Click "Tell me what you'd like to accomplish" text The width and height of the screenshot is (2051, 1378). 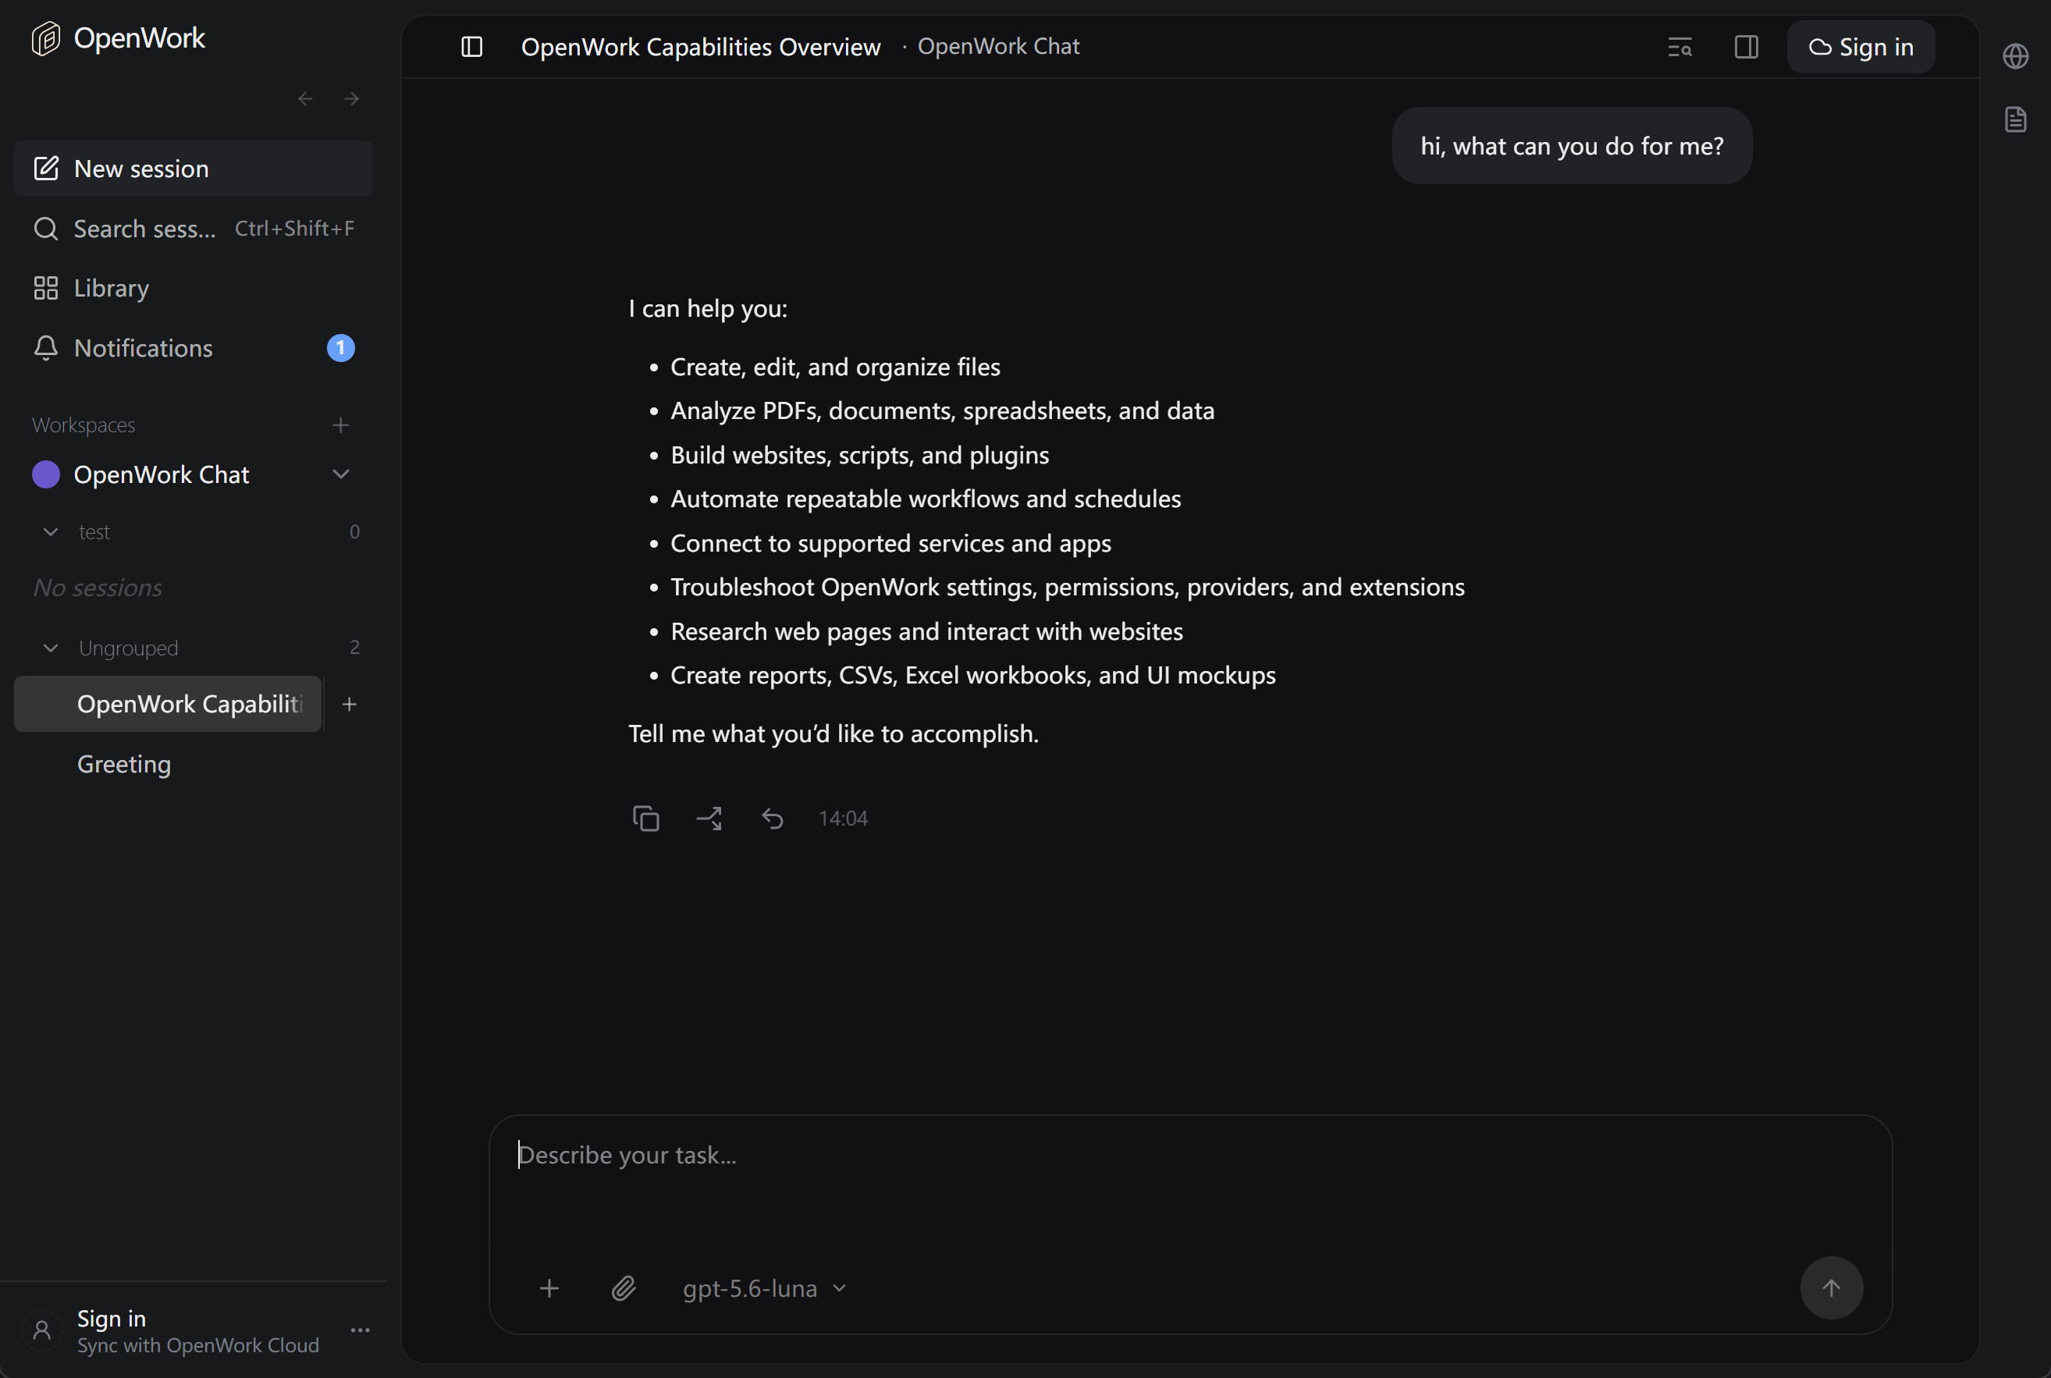pos(833,733)
